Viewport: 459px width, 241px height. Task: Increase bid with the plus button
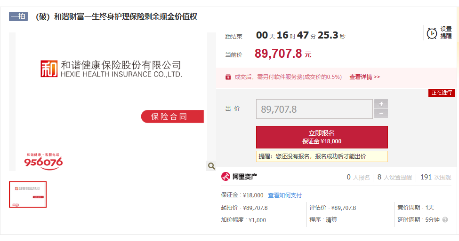tap(381, 104)
